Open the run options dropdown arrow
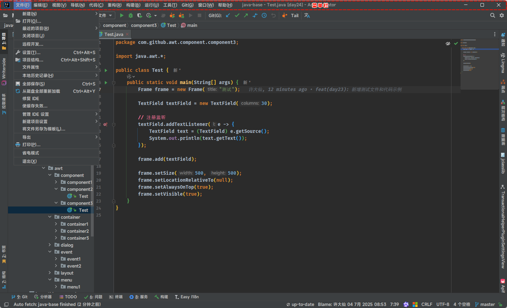507x308 pixels. (155, 15)
